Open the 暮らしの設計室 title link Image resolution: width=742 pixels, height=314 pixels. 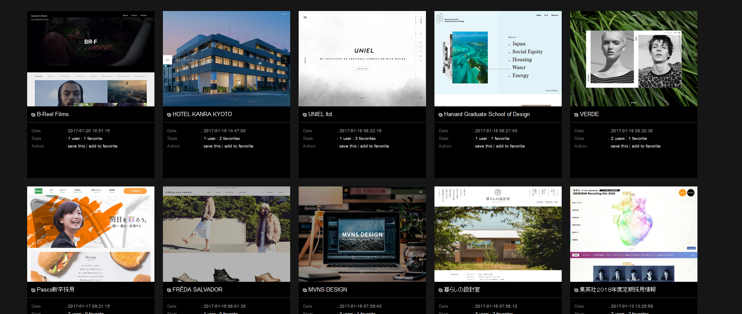(462, 290)
